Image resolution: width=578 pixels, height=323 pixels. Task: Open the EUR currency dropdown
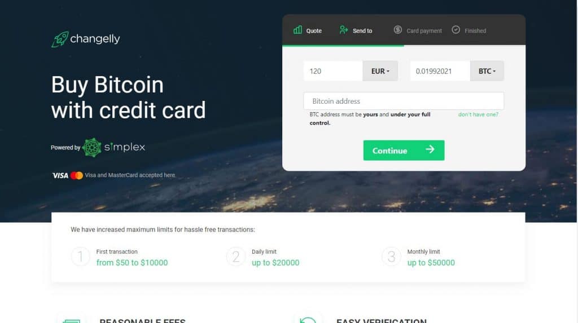(380, 71)
